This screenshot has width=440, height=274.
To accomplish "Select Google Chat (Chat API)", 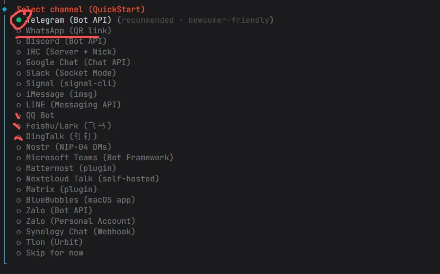I will pos(78,62).
